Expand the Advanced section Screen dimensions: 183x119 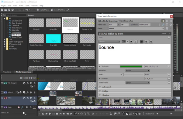point(100,87)
